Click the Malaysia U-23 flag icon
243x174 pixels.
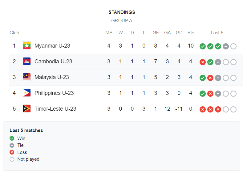point(27,77)
